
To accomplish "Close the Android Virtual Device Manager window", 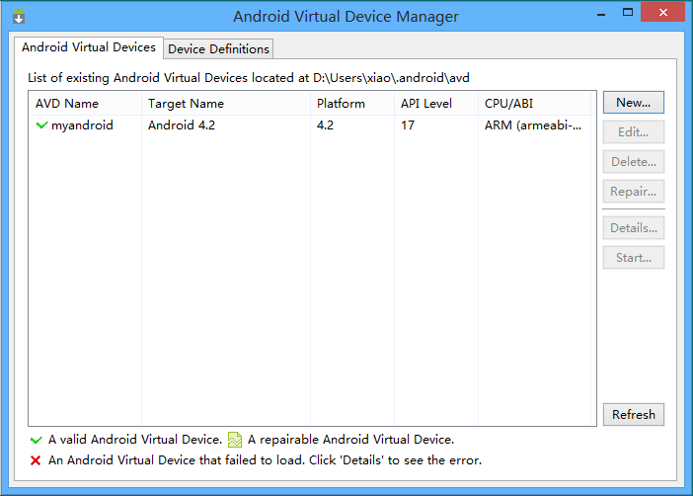I will click(x=662, y=12).
